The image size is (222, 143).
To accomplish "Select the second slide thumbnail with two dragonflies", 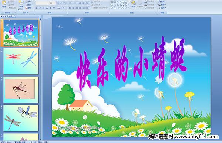I will pyautogui.click(x=21, y=61).
